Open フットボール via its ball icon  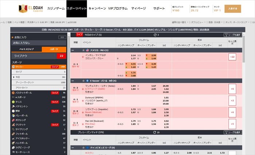pyautogui.click(x=13, y=134)
